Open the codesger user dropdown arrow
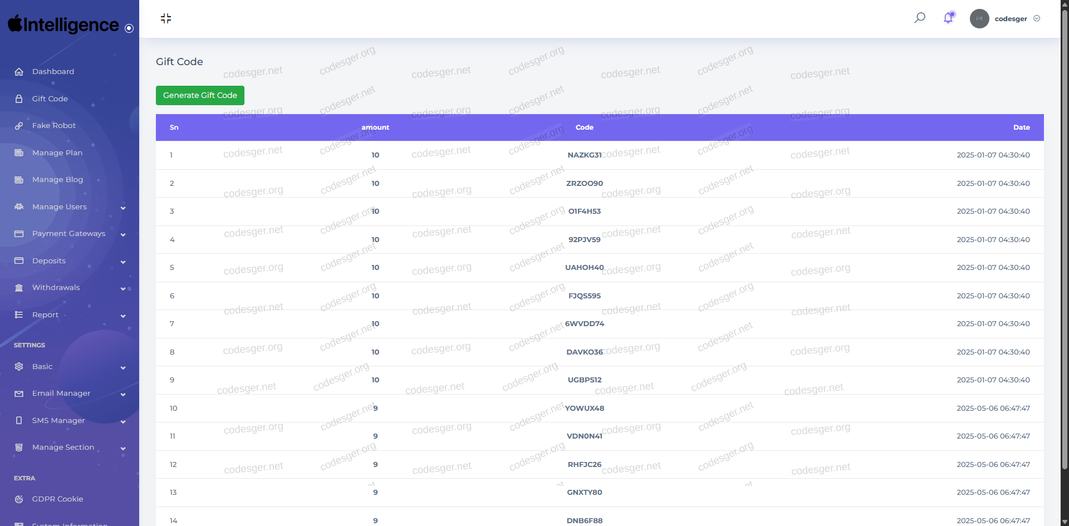 coord(1037,18)
